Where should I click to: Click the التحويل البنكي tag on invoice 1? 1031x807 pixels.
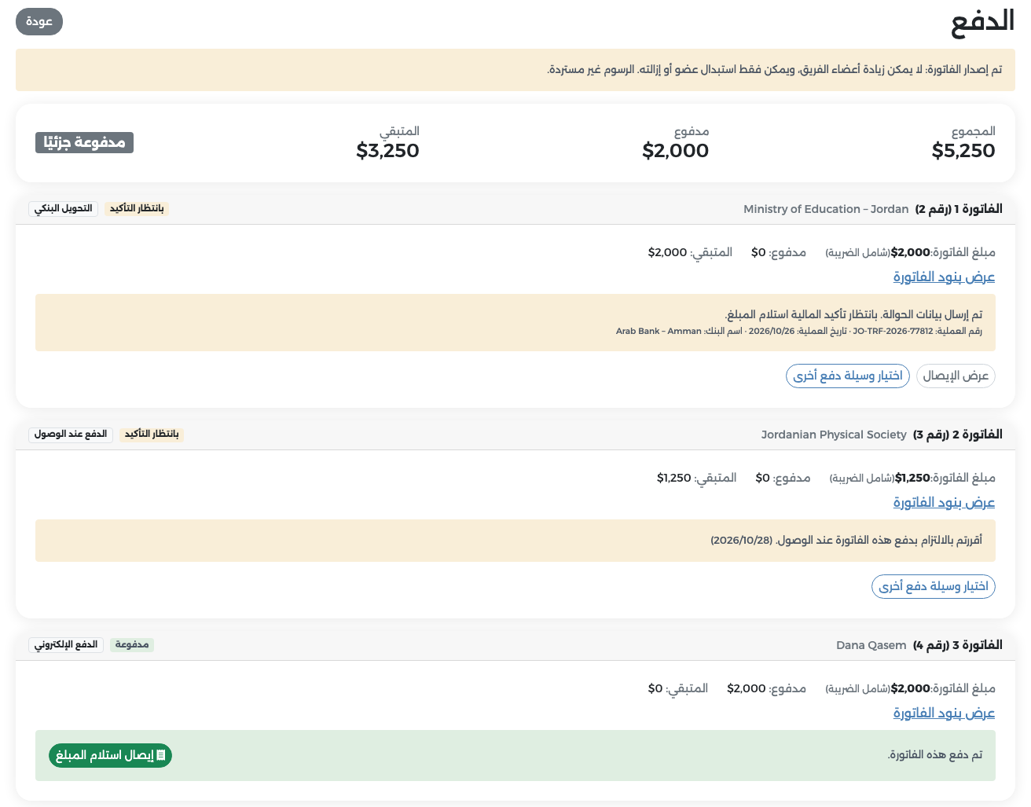pyautogui.click(x=64, y=208)
